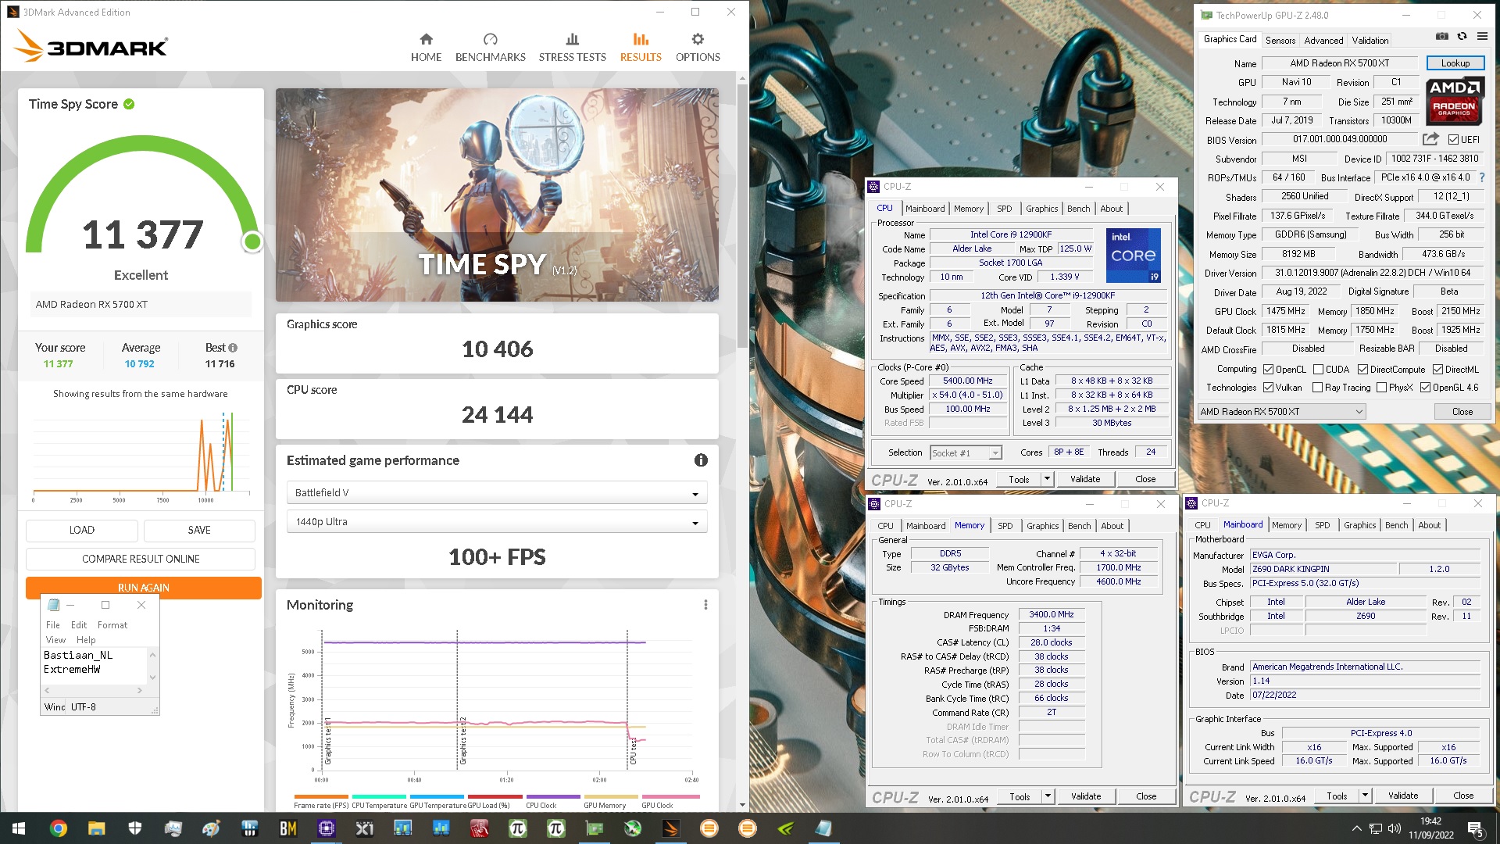The height and width of the screenshot is (844, 1500).
Task: Open the RESULTS section in 3DMark
Action: pyautogui.click(x=641, y=48)
